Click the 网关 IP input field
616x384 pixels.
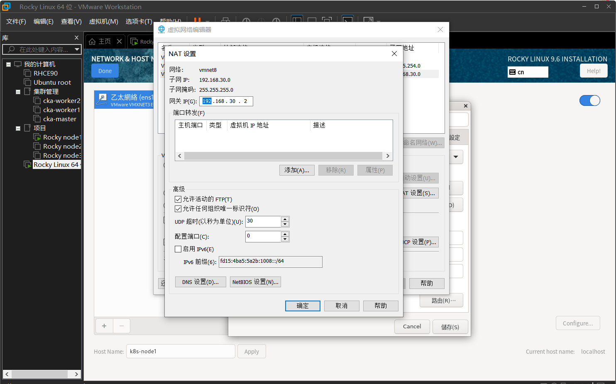(226, 101)
